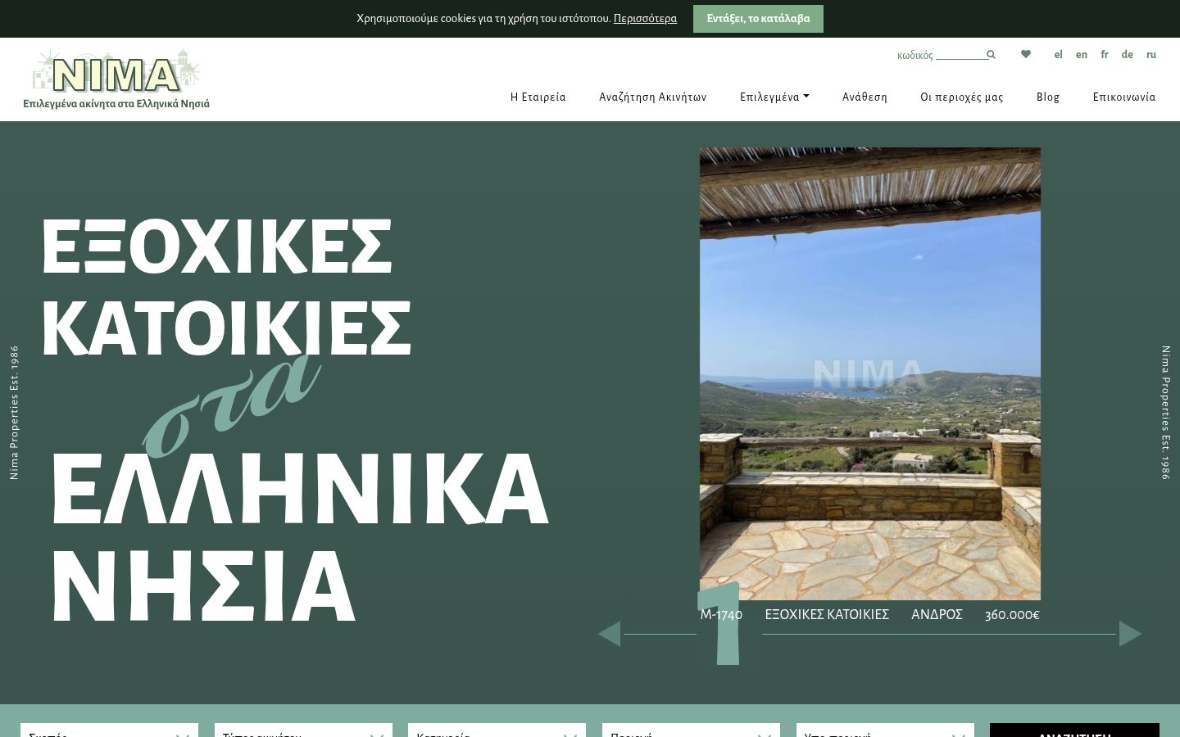1180x737 pixels.
Task: Open Αναζήτηση Ακινήτων menu item
Action: pos(653,97)
